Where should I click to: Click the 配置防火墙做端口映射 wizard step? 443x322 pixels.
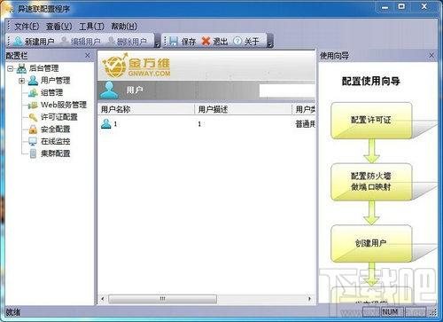click(x=371, y=182)
